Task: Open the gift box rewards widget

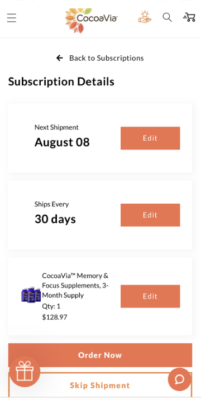Action: pyautogui.click(x=25, y=372)
